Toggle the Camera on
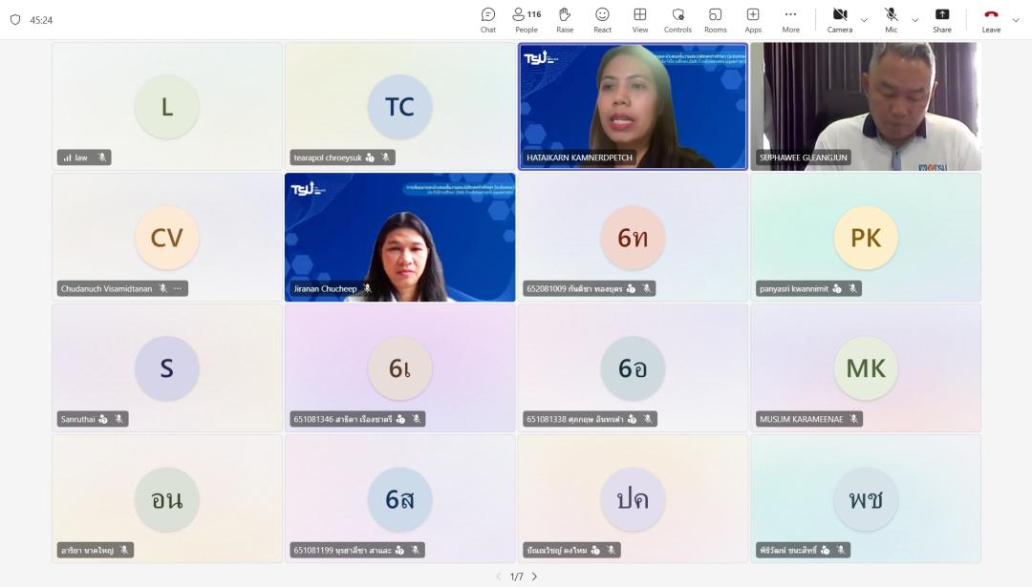 840,20
